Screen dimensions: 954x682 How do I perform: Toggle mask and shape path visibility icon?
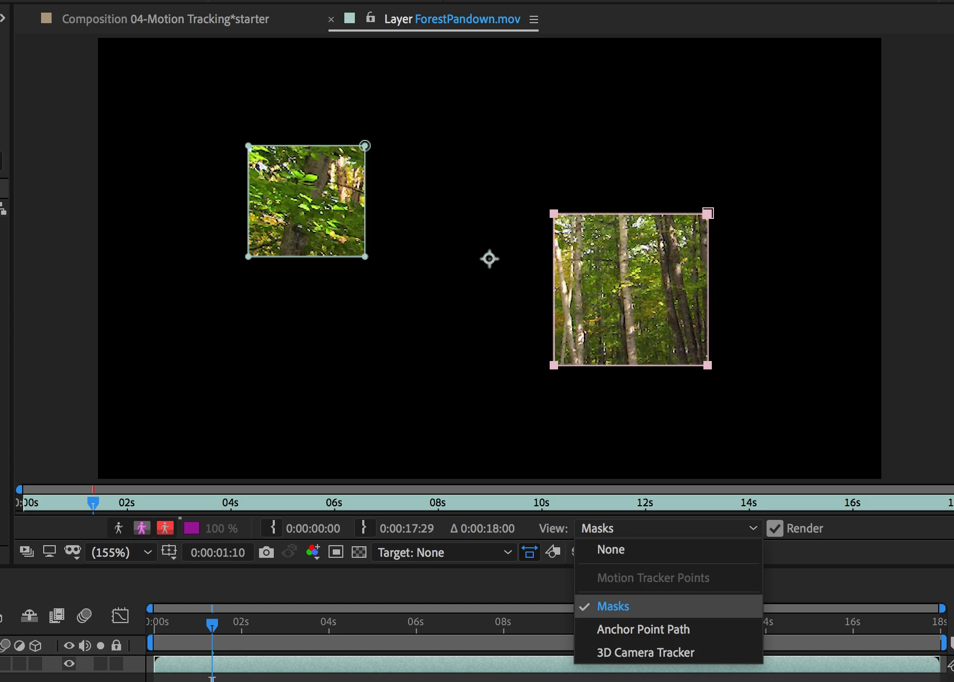pyautogui.click(x=73, y=552)
